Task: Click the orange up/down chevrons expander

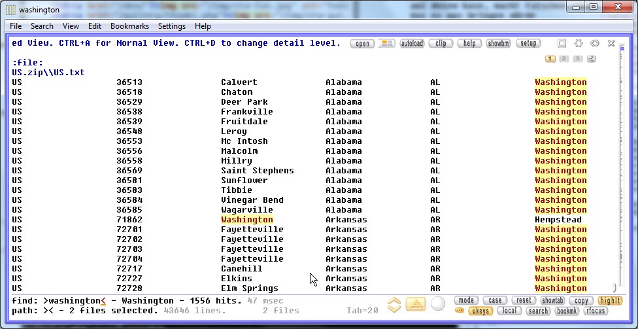Action: coord(394,304)
